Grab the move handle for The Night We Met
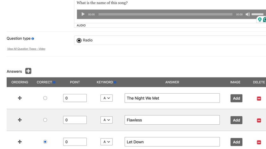 [x=20, y=98]
